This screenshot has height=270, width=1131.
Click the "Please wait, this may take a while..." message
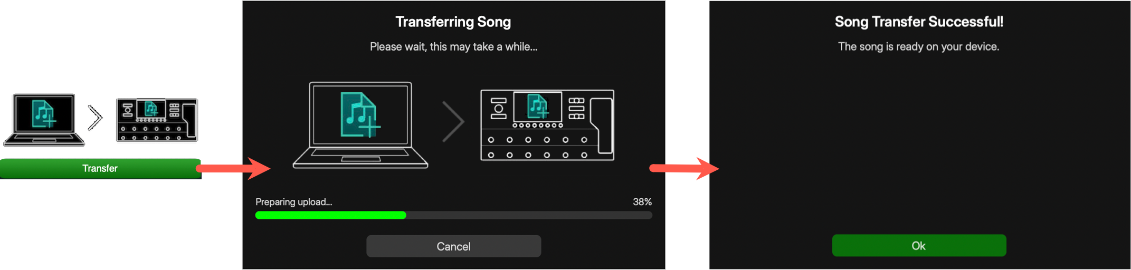[x=453, y=46]
